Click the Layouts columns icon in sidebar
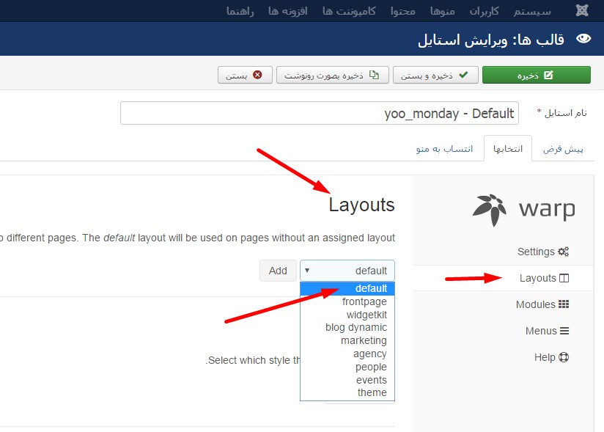604x432 pixels. click(x=564, y=278)
